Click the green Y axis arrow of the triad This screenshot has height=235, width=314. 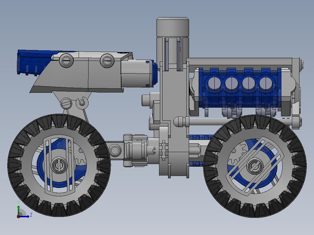18,210
